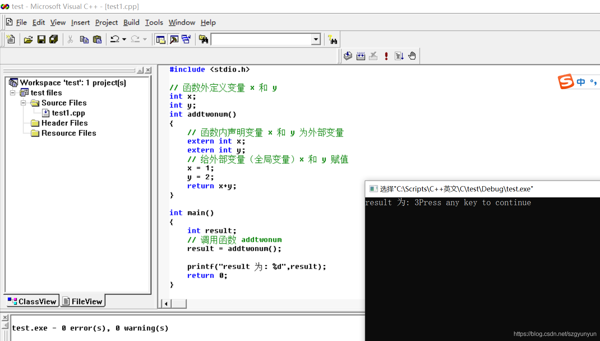Image resolution: width=600 pixels, height=341 pixels.
Task: Click the Copy toolbar icon
Action: (x=84, y=39)
